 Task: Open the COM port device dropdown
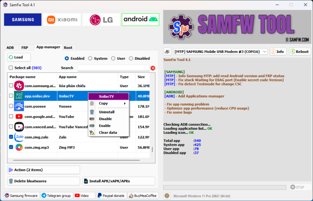(x=220, y=52)
